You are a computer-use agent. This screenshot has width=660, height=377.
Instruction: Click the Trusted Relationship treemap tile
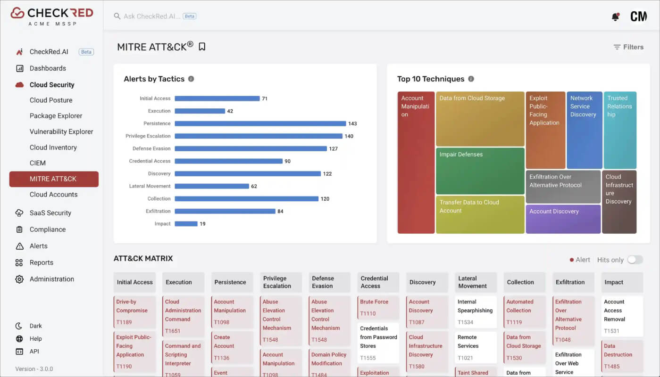620,130
